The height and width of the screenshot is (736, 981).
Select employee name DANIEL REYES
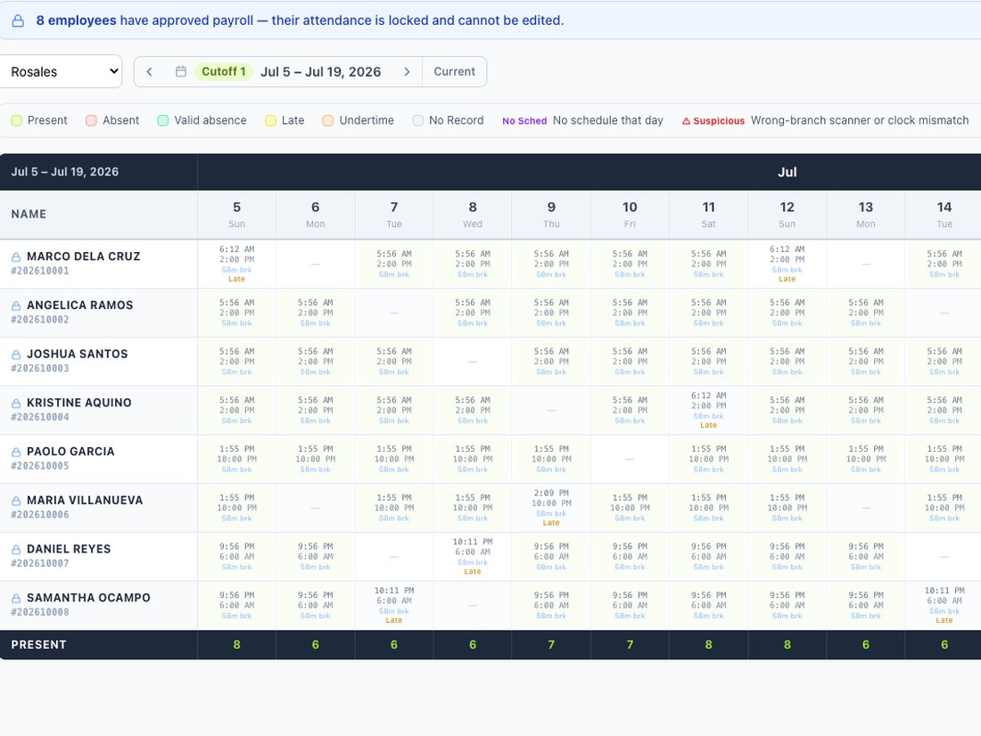coord(69,549)
